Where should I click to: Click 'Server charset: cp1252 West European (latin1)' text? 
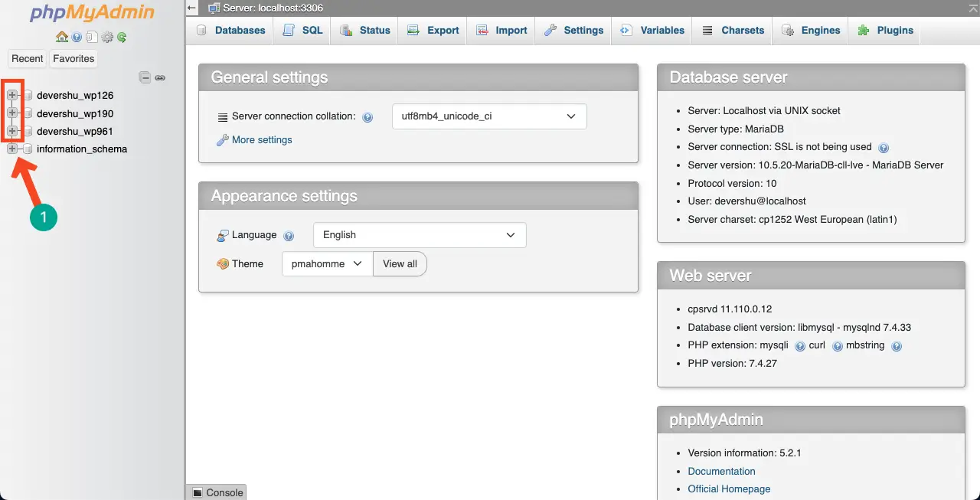pyautogui.click(x=792, y=219)
